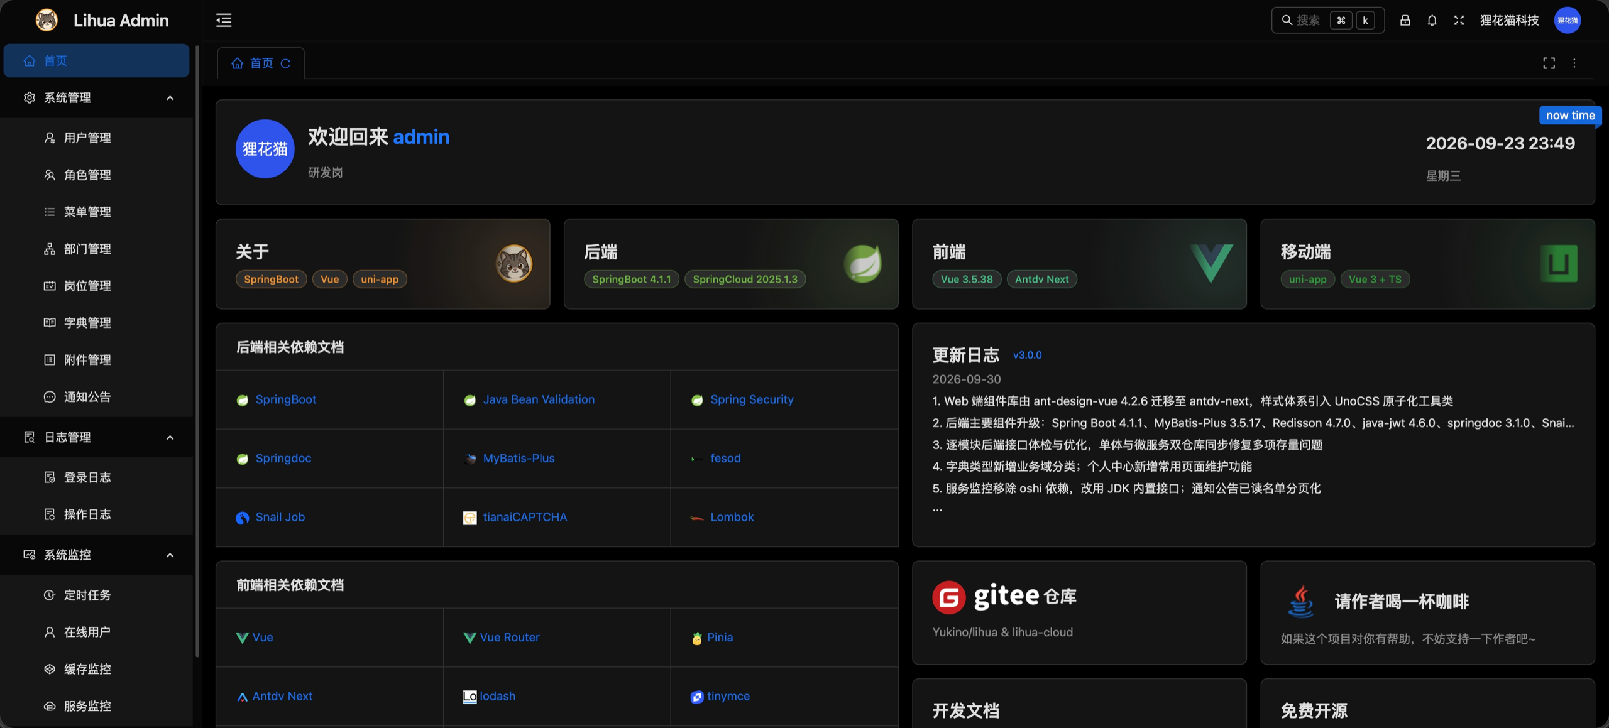Click the v3.0.0 version link
This screenshot has height=728, width=1609.
coord(1027,355)
